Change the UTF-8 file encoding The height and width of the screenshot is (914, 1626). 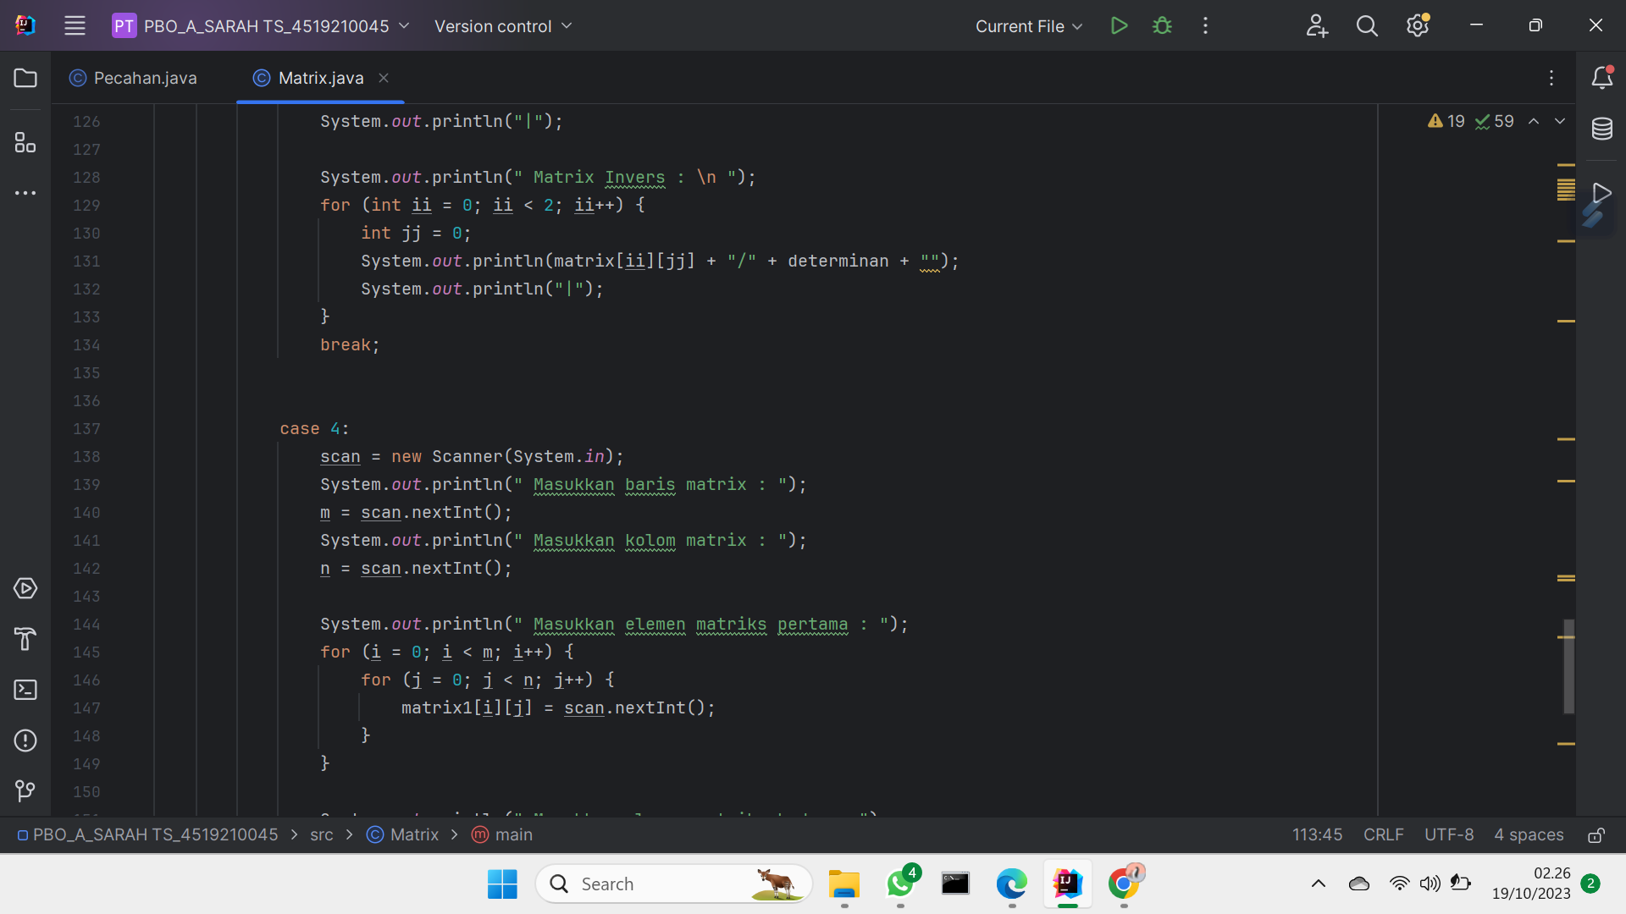click(x=1448, y=835)
